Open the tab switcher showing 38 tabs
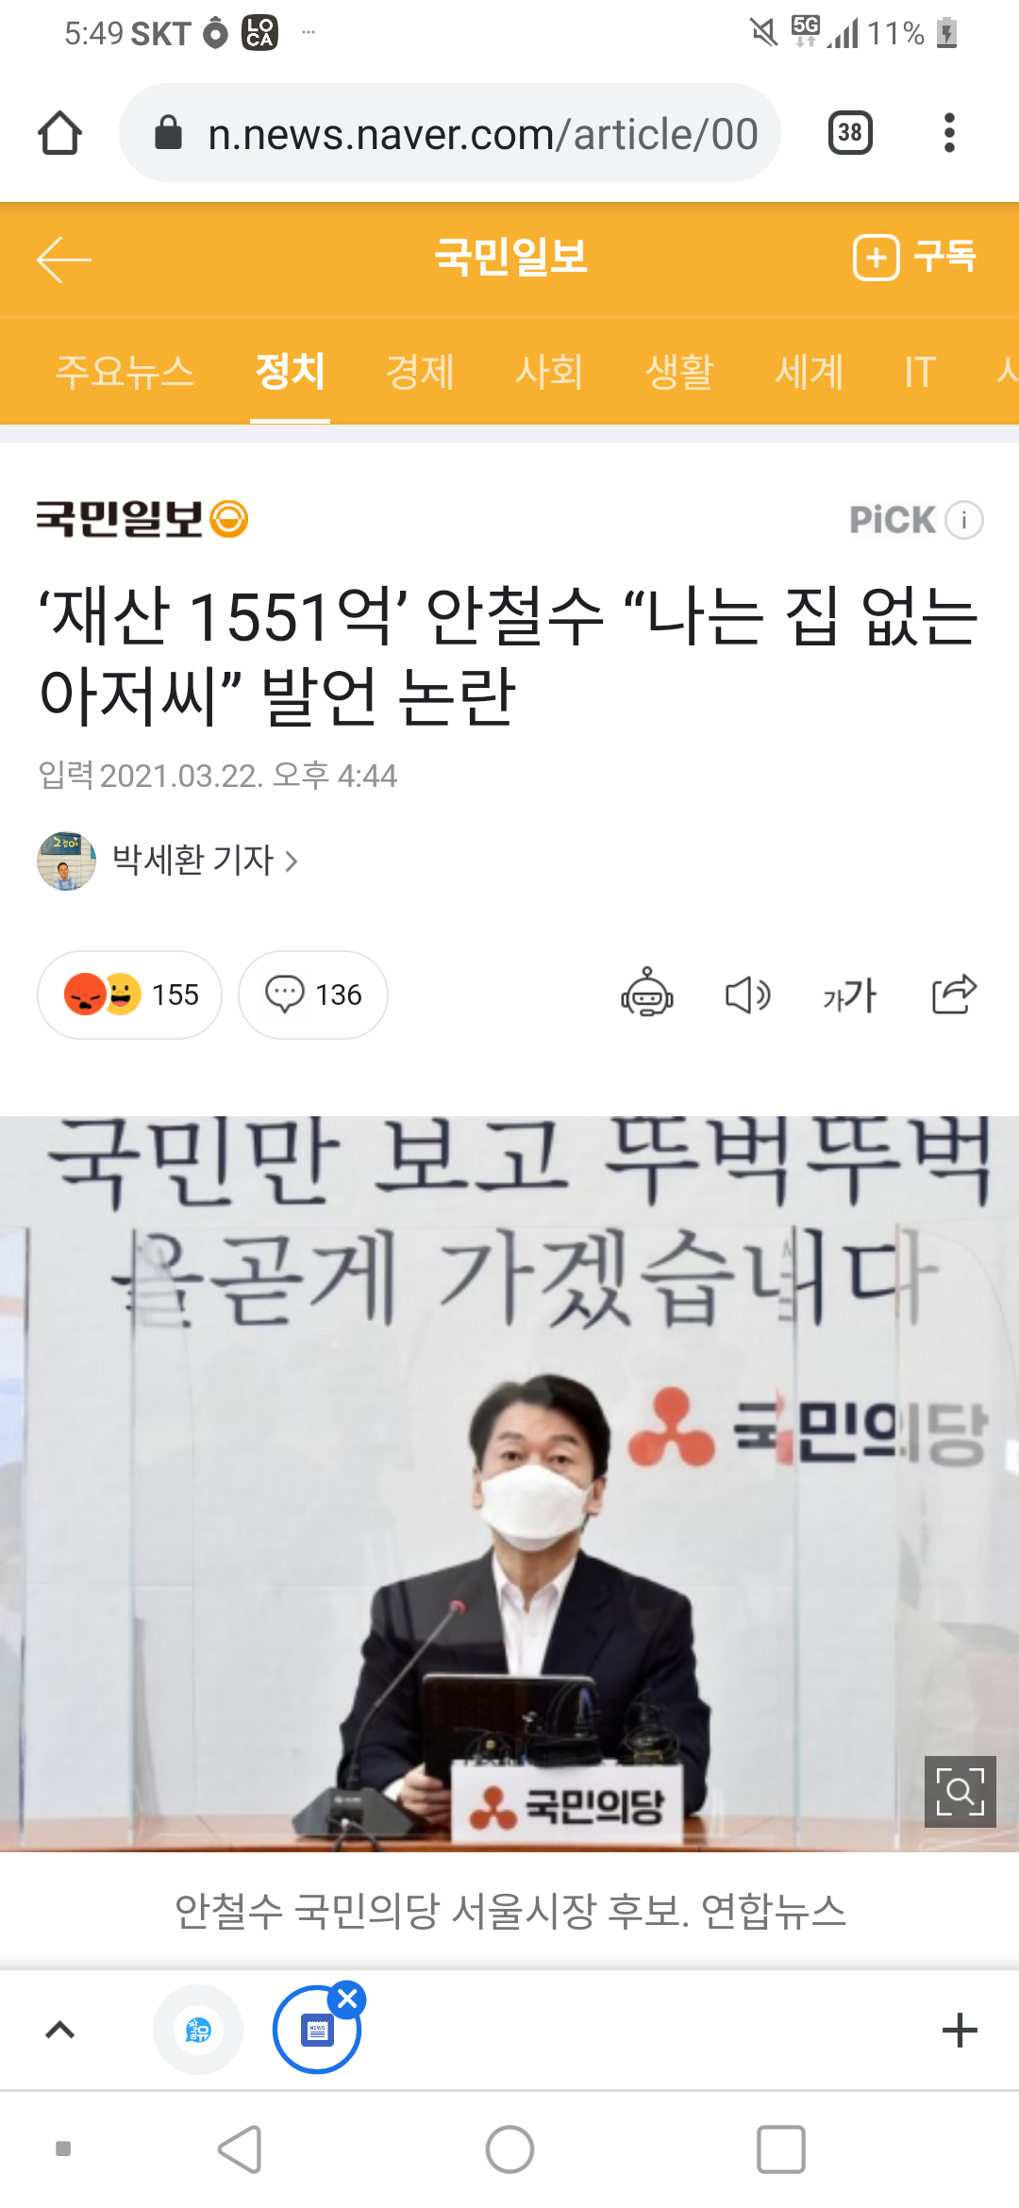Image resolution: width=1019 pixels, height=2208 pixels. tap(849, 132)
